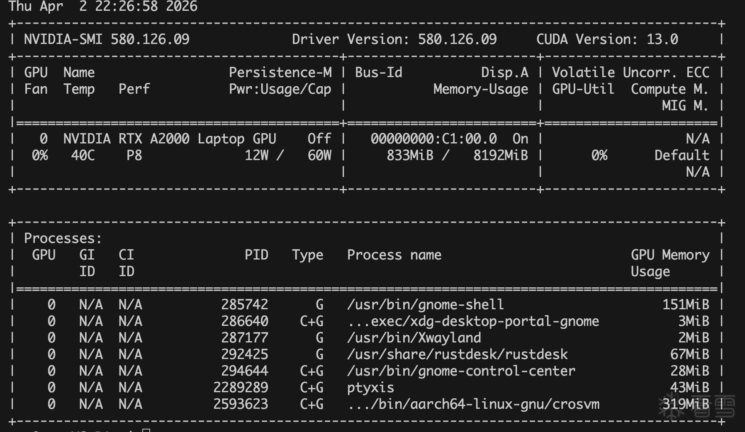This screenshot has width=745, height=432.
Task: Click the CUDA Version 13.0 text
Action: pyautogui.click(x=607, y=39)
